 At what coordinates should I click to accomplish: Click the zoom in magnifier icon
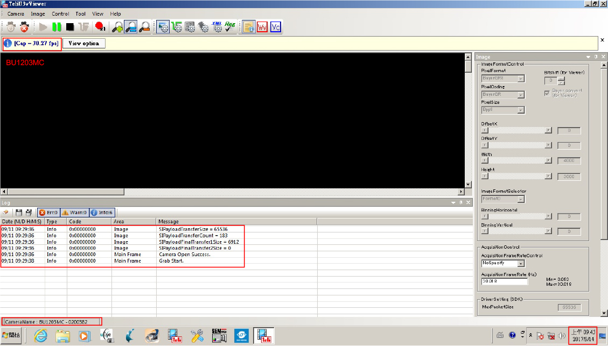(x=117, y=27)
